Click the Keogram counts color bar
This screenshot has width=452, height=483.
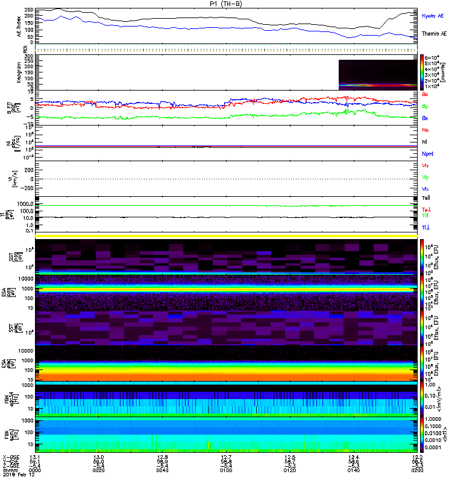422,72
